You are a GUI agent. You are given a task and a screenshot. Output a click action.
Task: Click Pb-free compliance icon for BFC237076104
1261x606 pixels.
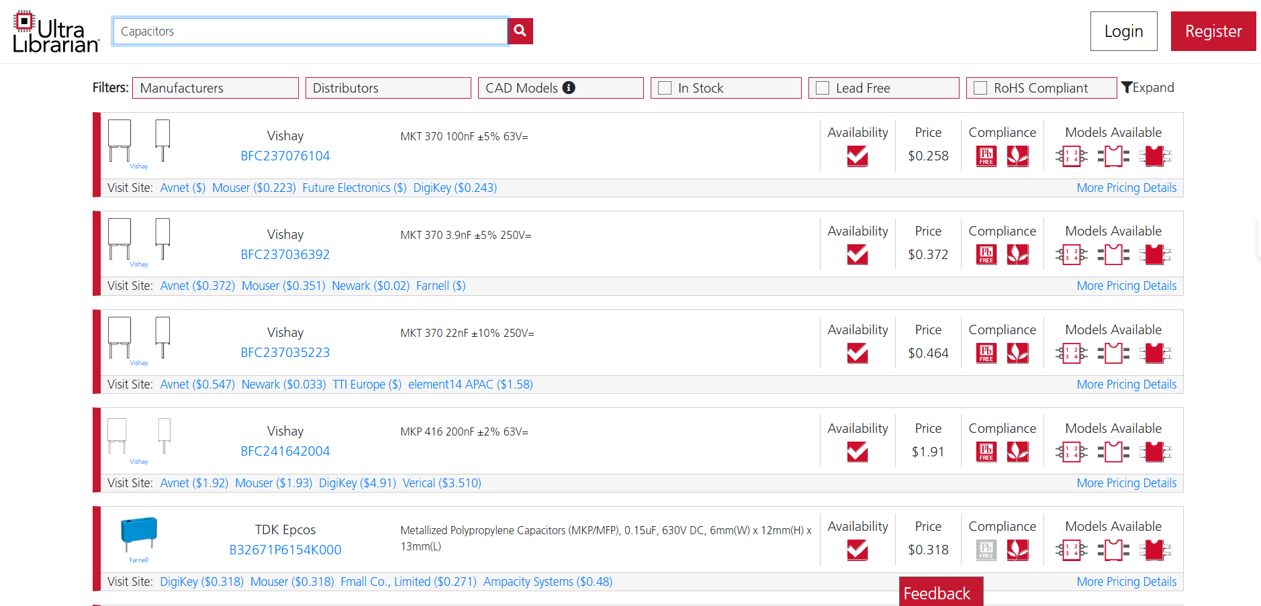986,156
